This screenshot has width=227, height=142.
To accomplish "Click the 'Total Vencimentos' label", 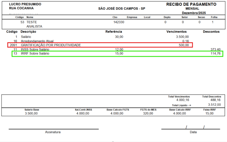I will point(179,96).
